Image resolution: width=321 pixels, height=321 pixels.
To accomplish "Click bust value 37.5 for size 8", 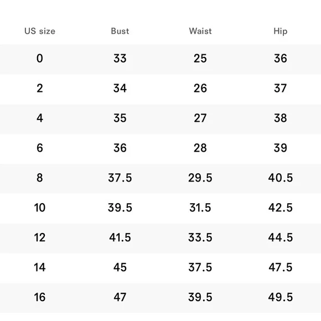I will pos(120,178).
